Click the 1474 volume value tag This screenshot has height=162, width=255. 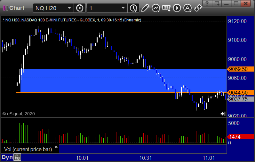pyautogui.click(x=240, y=137)
